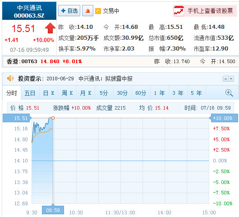Click the yellow trading status icon

point(98,11)
